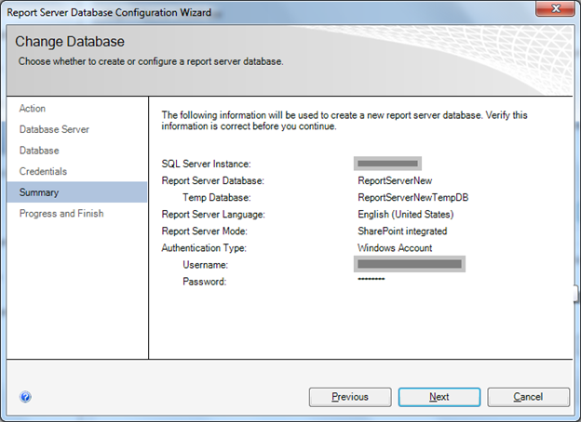Cancel the database configuration wizard
The image size is (581, 422).
point(528,397)
